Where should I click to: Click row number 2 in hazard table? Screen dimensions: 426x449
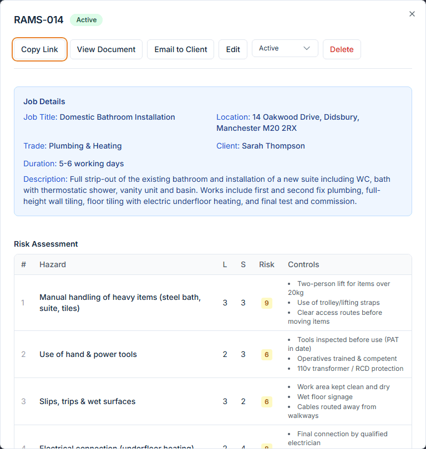click(23, 354)
